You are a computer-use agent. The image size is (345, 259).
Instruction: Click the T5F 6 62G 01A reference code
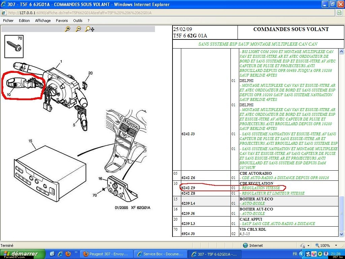[190, 36]
